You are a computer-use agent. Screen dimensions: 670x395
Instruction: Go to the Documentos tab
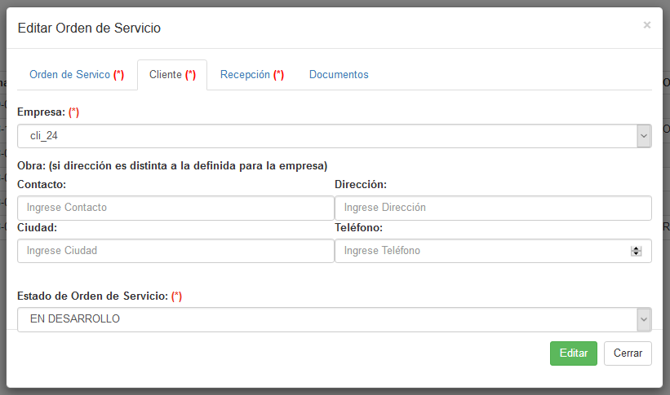(x=339, y=75)
